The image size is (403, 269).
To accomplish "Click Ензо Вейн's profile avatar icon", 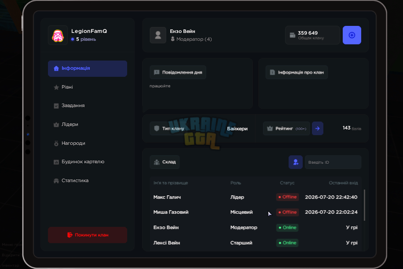I will [158, 35].
